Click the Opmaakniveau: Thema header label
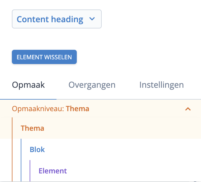The image size is (201, 182). click(50, 109)
